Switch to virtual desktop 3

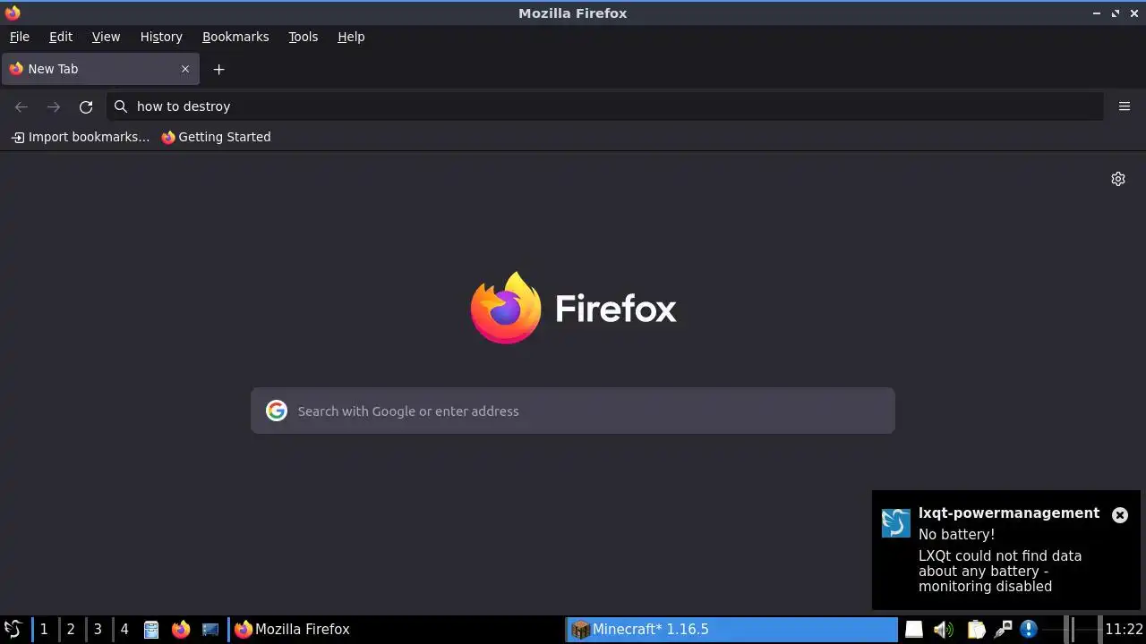[x=98, y=630]
